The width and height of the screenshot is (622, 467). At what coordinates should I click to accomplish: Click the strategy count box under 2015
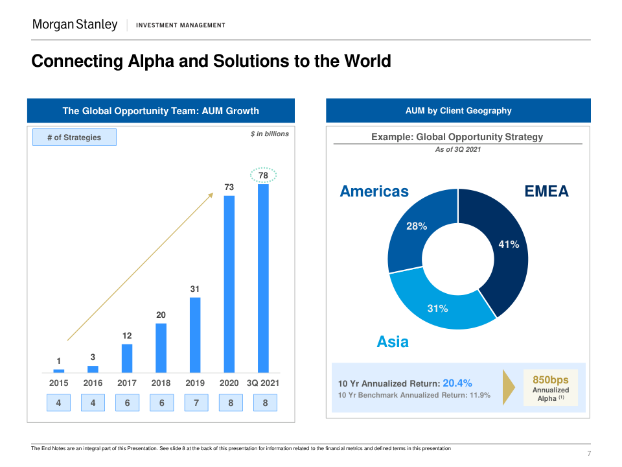click(x=58, y=403)
